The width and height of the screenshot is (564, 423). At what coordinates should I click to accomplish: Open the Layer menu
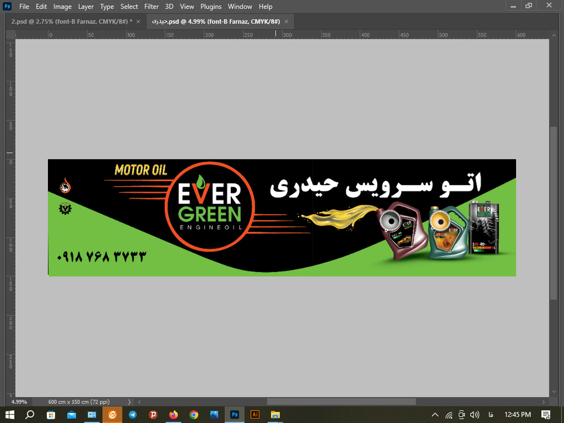[x=86, y=6]
